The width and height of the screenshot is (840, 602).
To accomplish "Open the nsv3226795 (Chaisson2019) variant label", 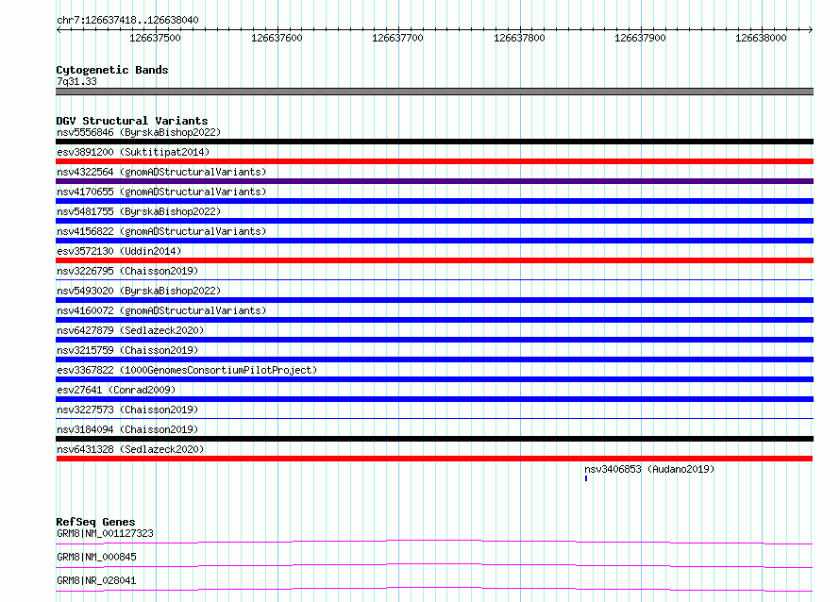I will tap(127, 271).
